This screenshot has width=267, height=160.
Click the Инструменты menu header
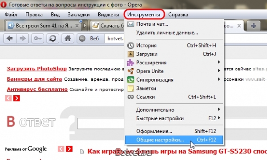pos(144,15)
